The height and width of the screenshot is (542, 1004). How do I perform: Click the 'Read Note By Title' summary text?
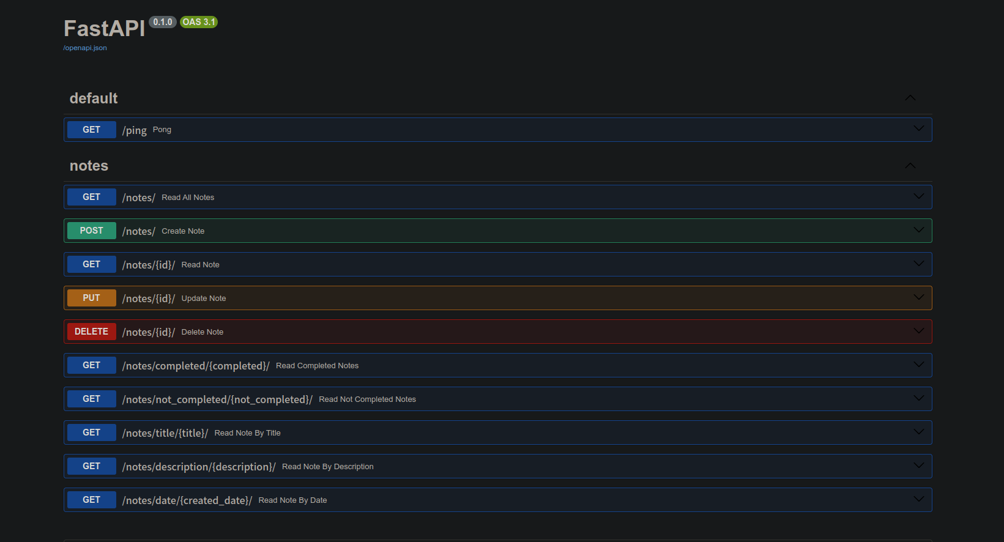tap(248, 433)
